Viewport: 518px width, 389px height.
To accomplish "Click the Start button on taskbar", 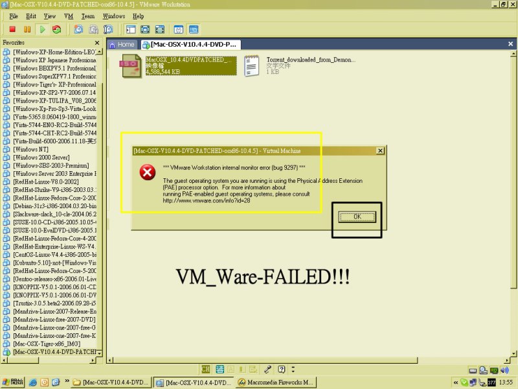I will tap(12, 382).
